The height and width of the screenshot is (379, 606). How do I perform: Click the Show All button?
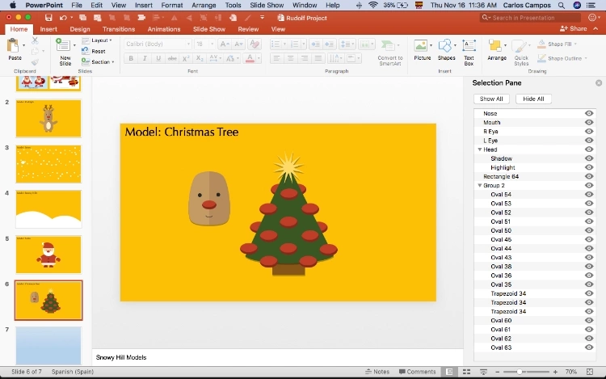(491, 99)
